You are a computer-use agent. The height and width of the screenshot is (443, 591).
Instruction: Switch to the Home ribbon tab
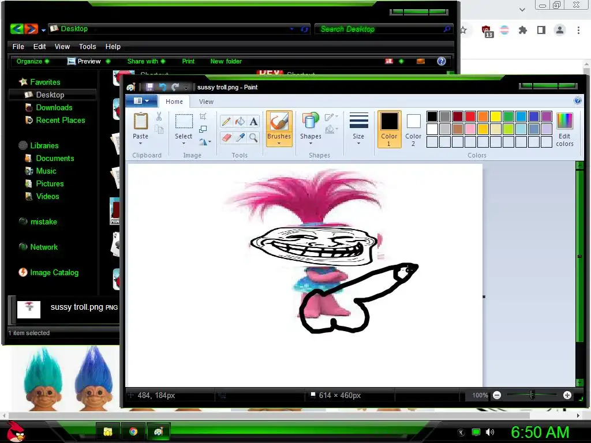tap(174, 102)
